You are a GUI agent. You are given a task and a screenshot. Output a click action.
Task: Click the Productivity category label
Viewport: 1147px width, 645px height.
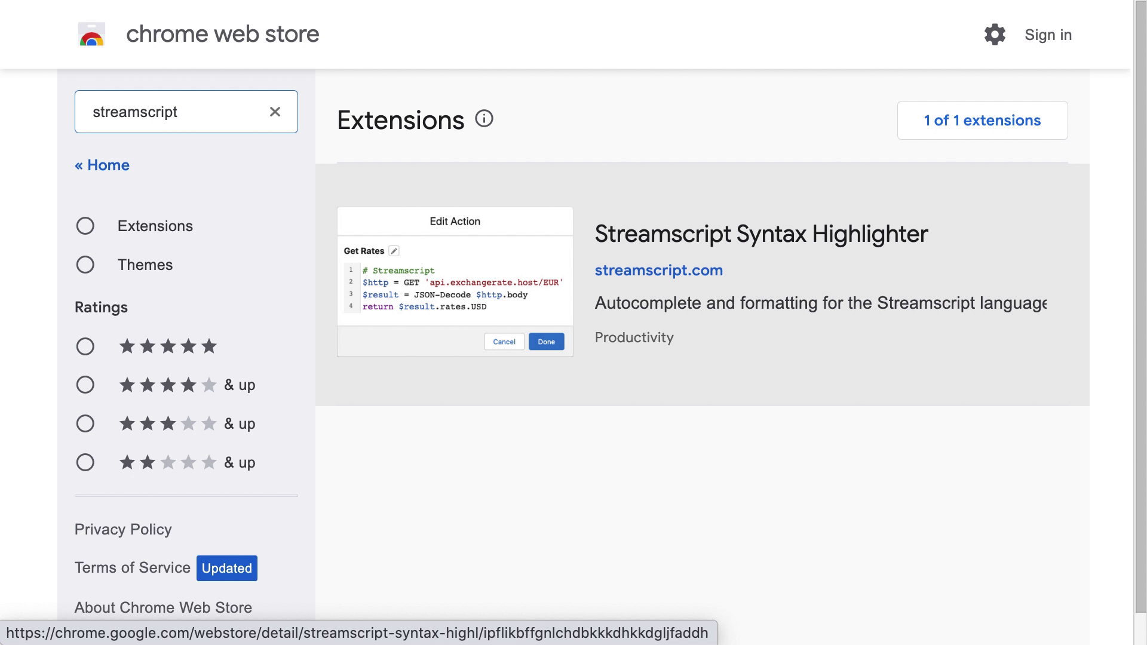[634, 337]
